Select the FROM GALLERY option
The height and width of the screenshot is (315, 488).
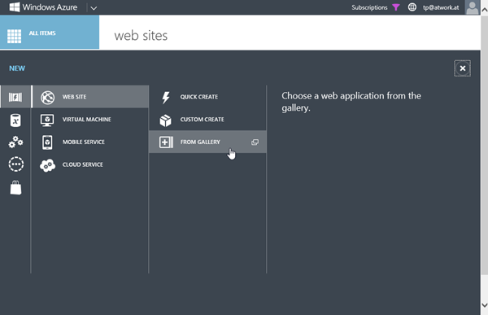click(208, 142)
